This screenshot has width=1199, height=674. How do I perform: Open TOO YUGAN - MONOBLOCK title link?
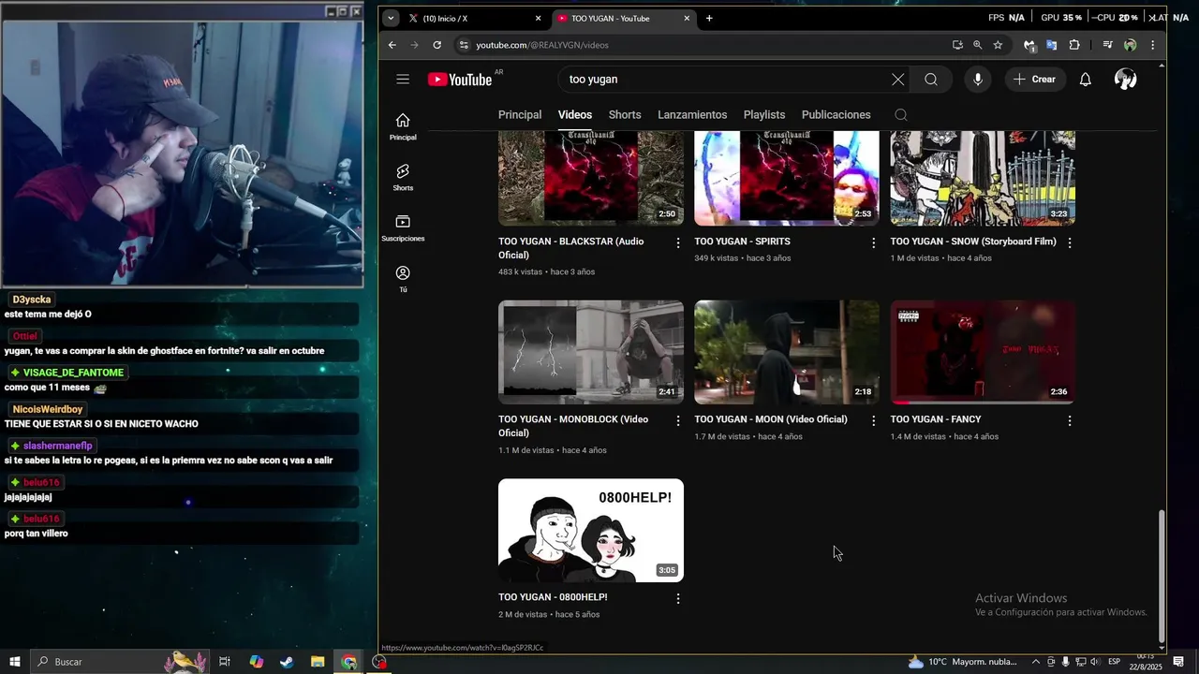[573, 426]
